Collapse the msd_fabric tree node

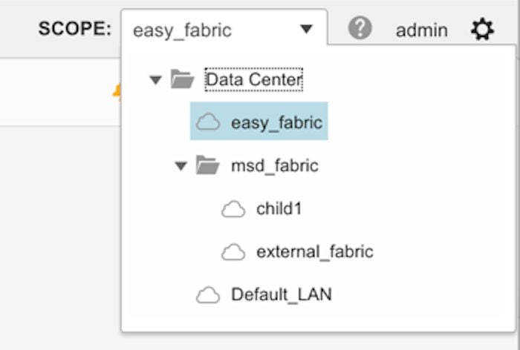181,166
